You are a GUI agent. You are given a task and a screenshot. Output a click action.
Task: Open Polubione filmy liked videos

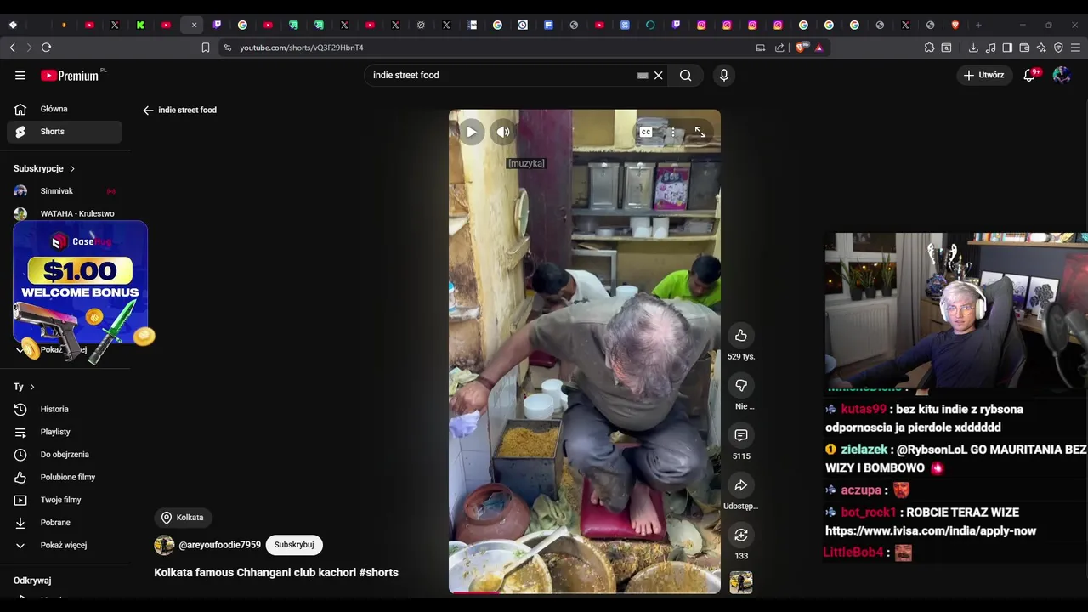(x=65, y=478)
